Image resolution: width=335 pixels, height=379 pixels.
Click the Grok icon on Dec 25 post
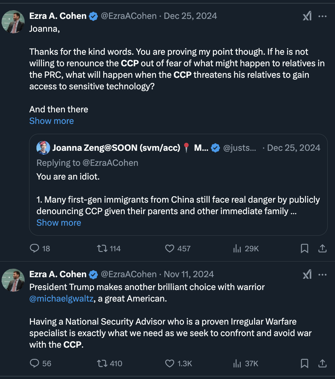[307, 16]
